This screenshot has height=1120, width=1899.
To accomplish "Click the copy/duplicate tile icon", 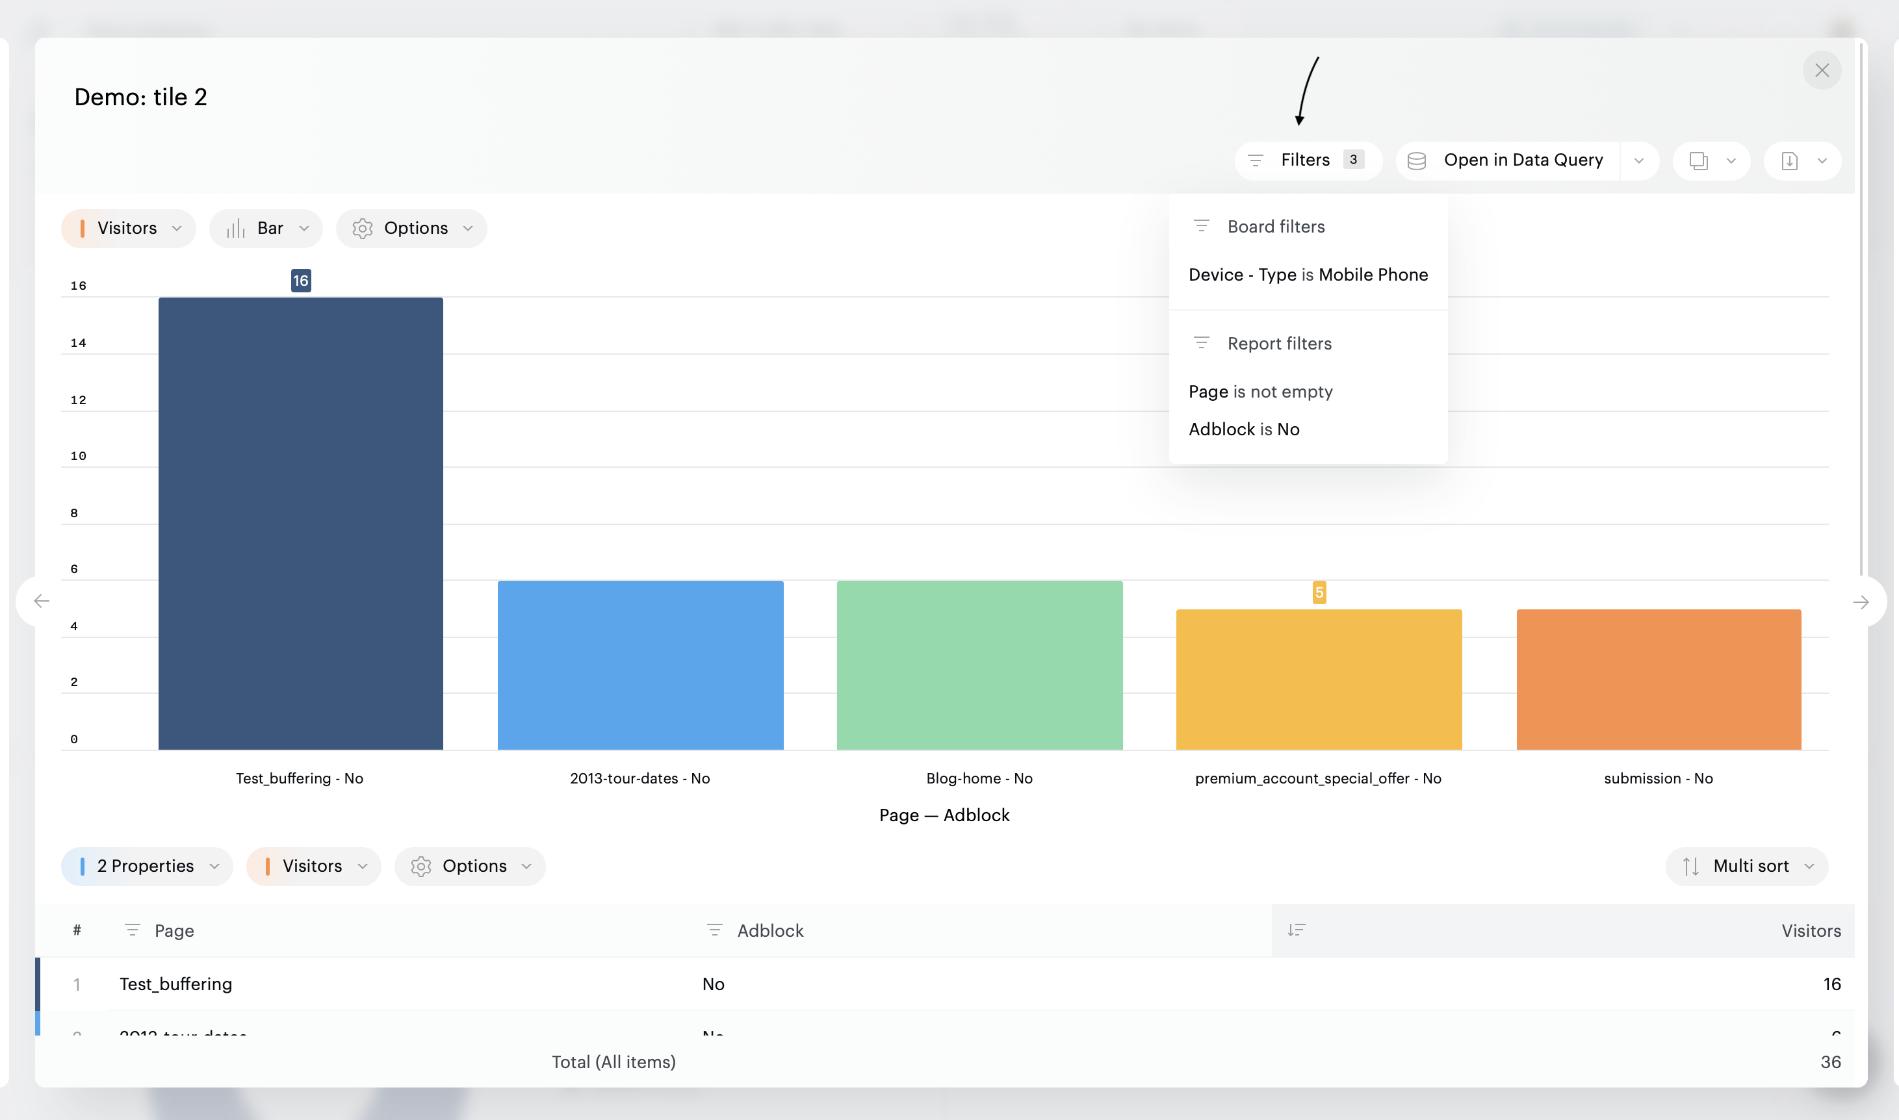I will coord(1698,160).
